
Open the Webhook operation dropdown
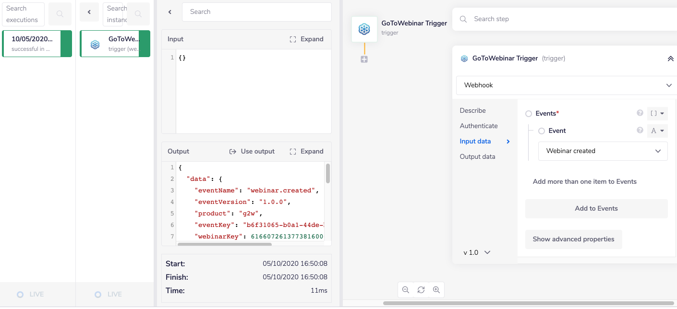point(566,85)
